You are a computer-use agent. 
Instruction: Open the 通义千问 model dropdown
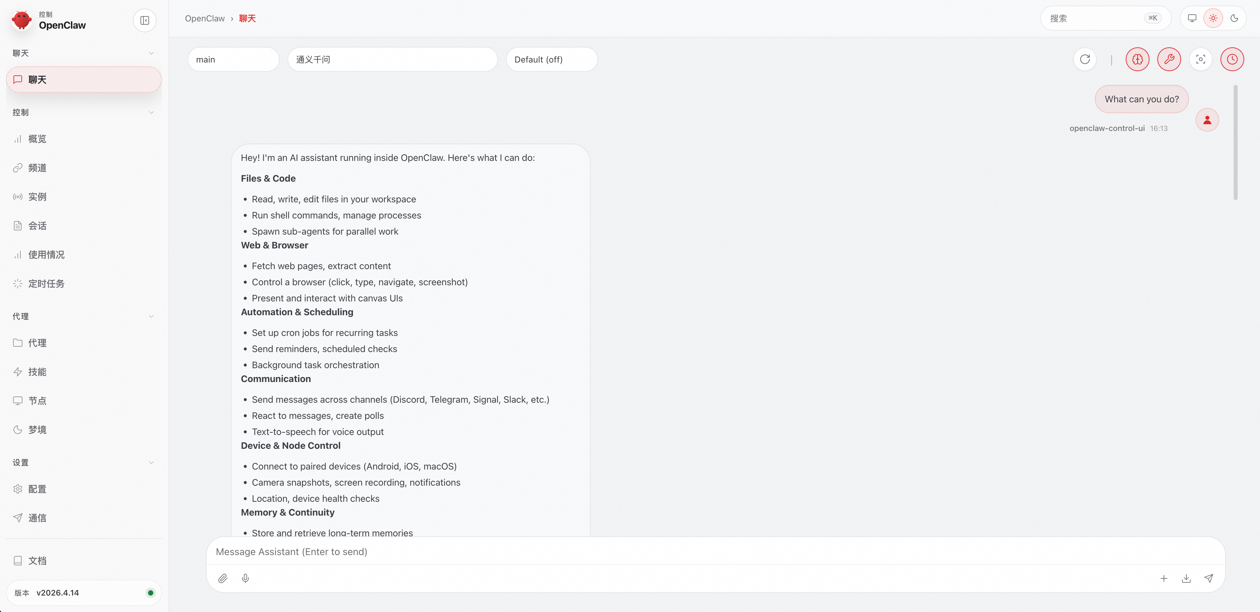[392, 59]
